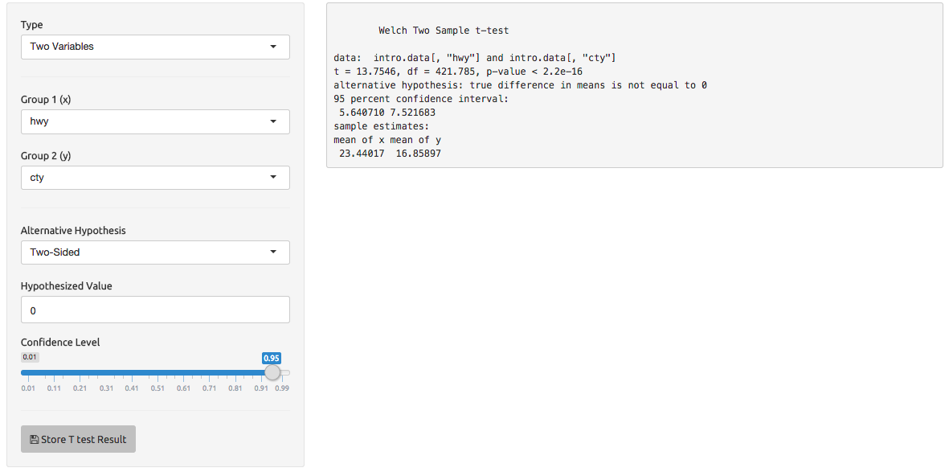The image size is (949, 472).
Task: Expand the Group 2 (y) selector
Action: [155, 178]
